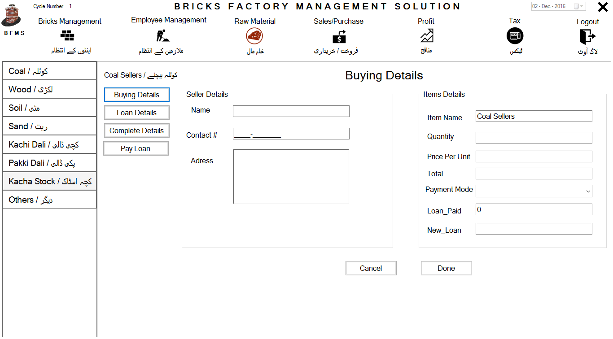This screenshot has height=339, width=613.
Task: Select Soil in the sidebar
Action: (50, 108)
